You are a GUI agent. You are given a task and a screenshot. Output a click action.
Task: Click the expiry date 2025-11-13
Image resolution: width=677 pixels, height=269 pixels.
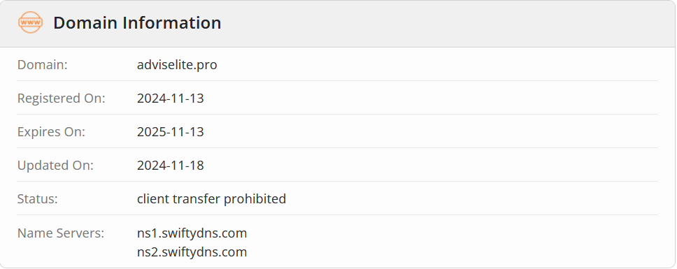(171, 132)
